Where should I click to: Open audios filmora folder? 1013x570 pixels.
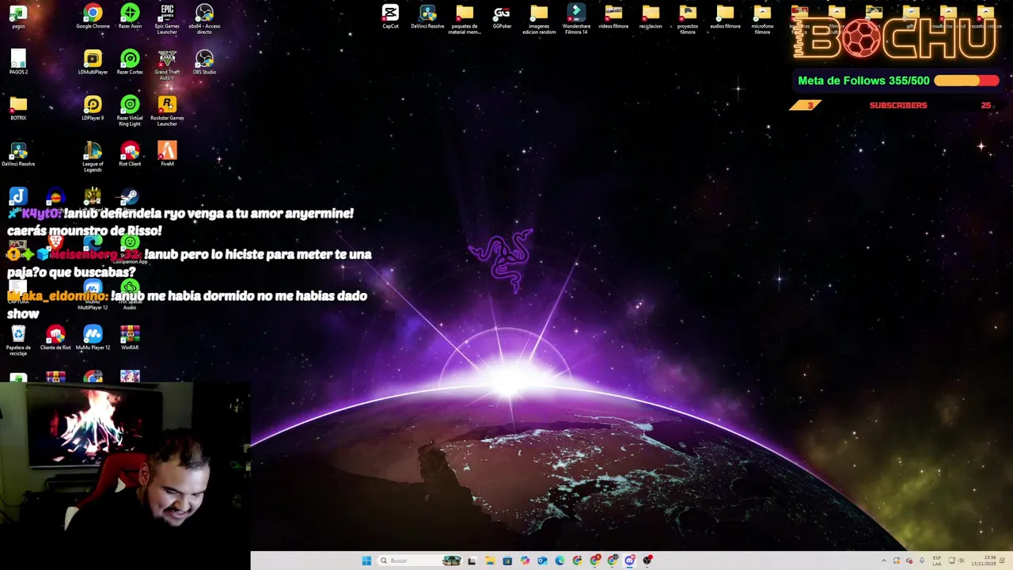coord(725,17)
